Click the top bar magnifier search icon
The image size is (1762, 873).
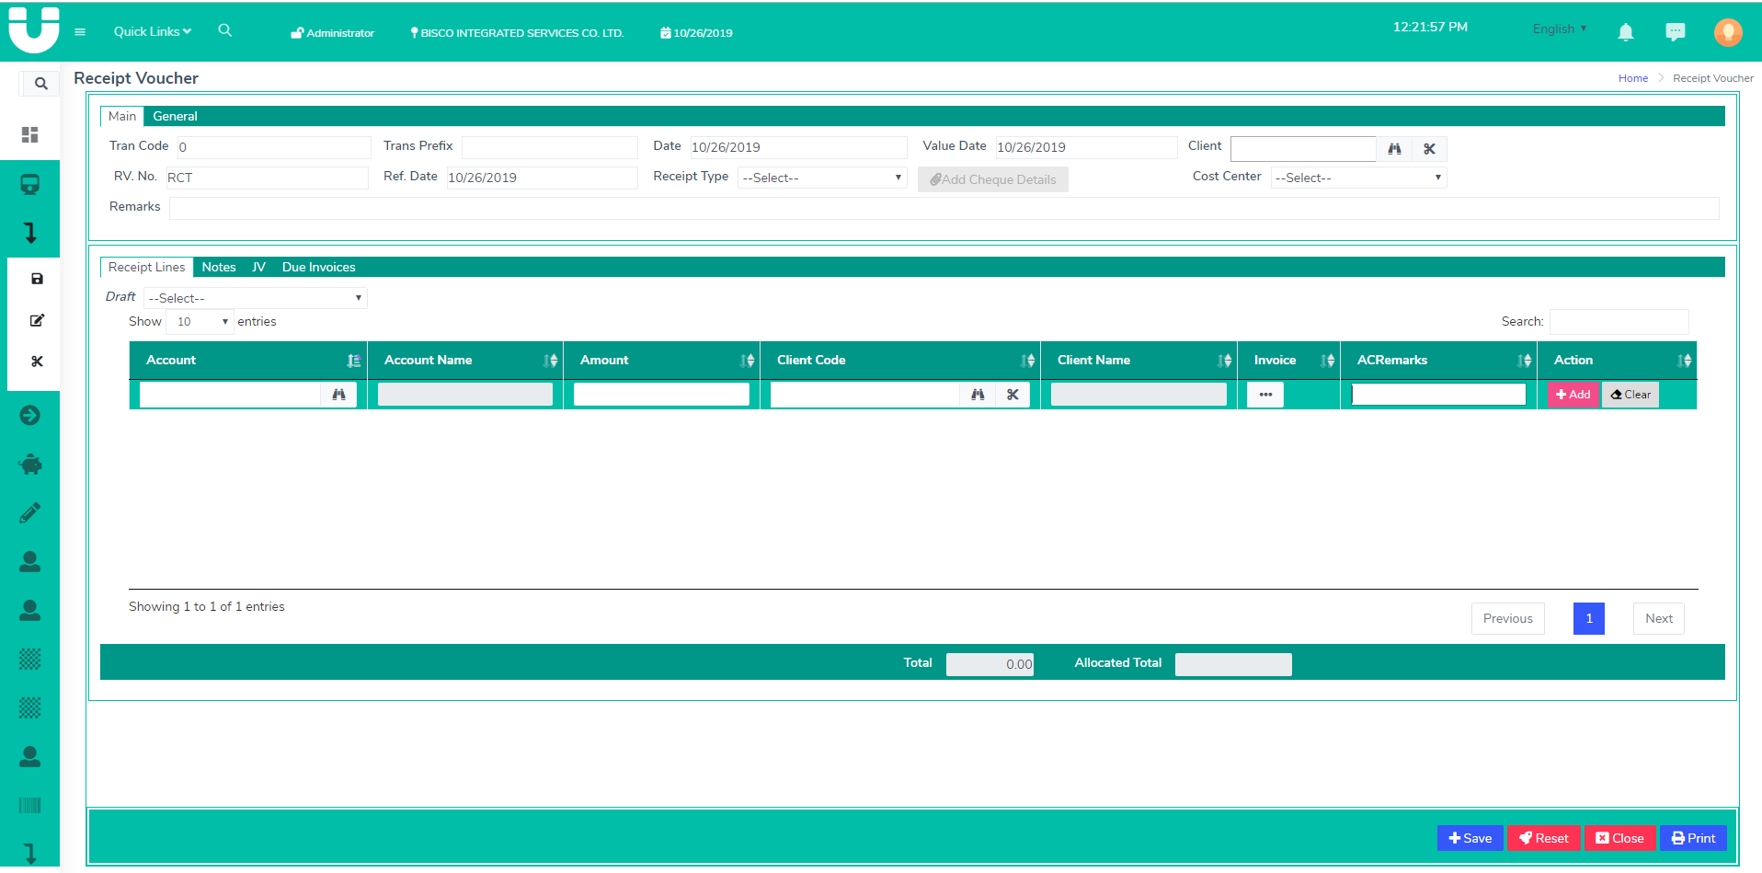224,31
